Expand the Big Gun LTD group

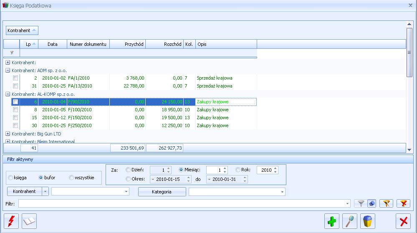pyautogui.click(x=8, y=134)
